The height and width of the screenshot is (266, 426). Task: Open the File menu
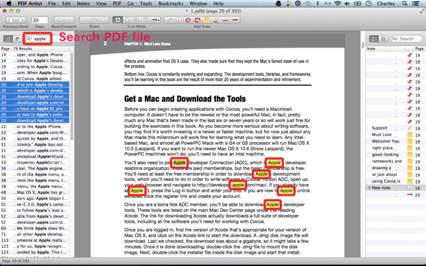point(52,4)
